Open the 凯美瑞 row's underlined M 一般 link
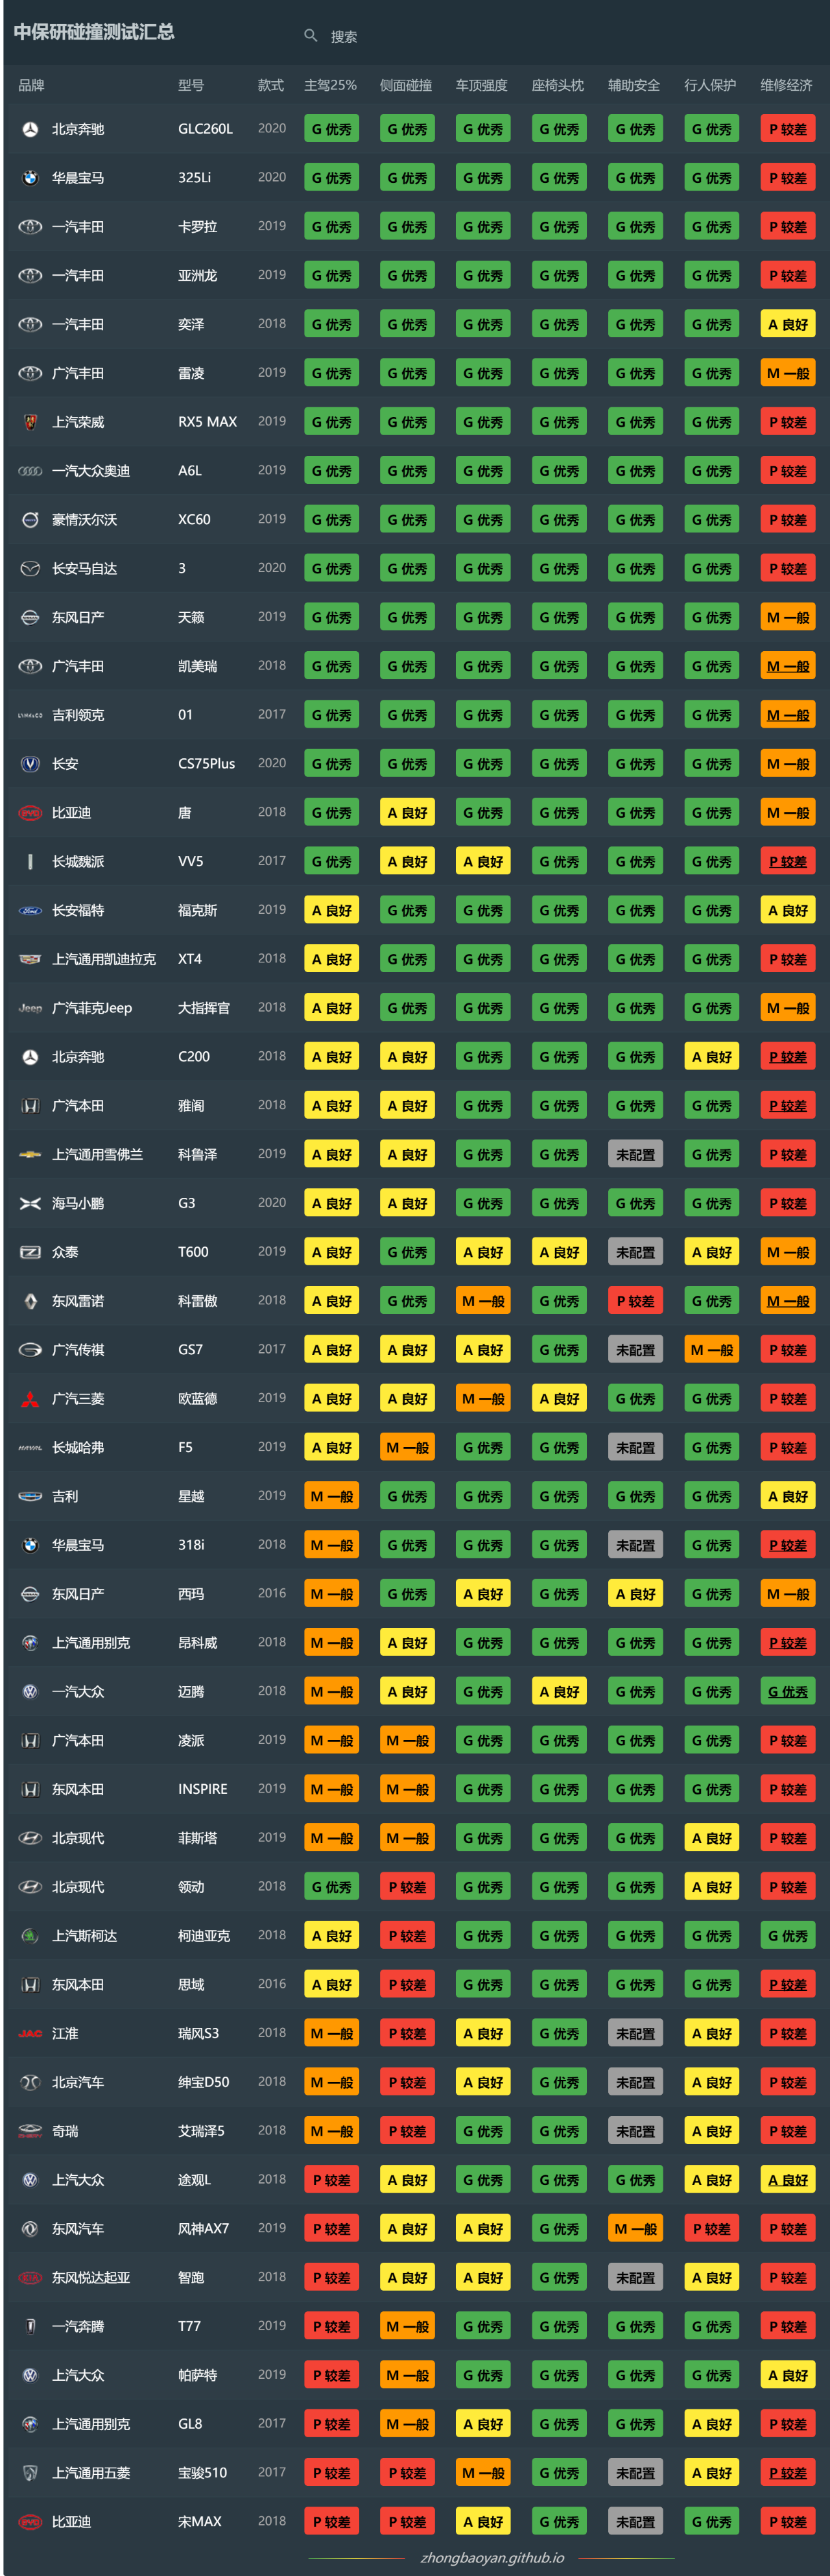Viewport: 830px width, 2576px height. tap(788, 667)
